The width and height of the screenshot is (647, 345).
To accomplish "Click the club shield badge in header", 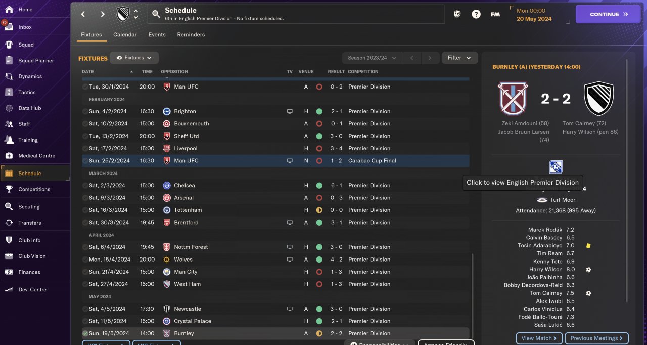I will click(x=123, y=14).
